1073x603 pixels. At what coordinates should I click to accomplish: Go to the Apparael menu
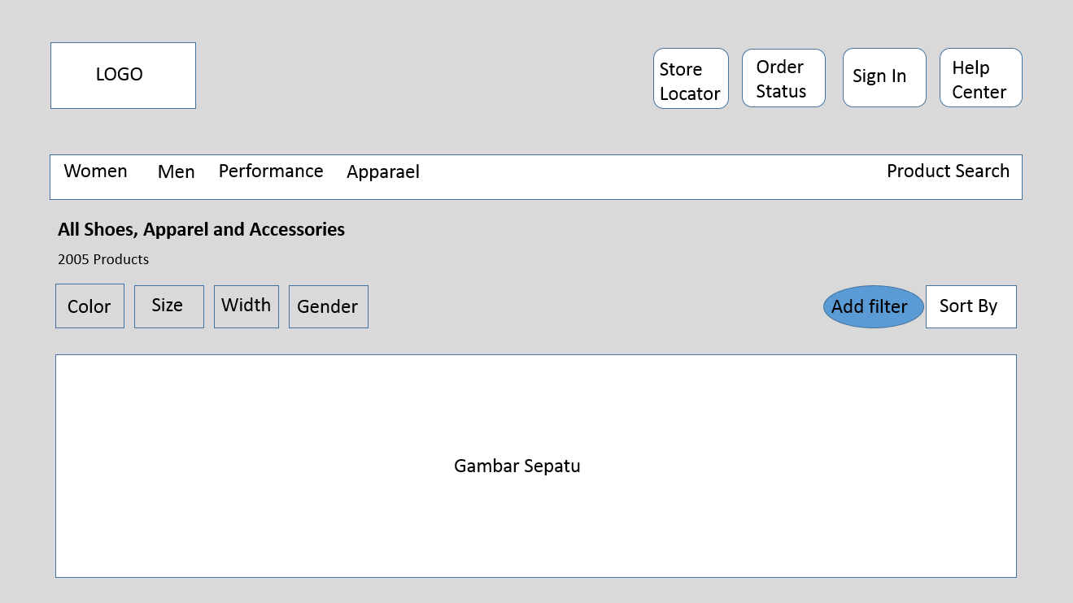point(383,172)
